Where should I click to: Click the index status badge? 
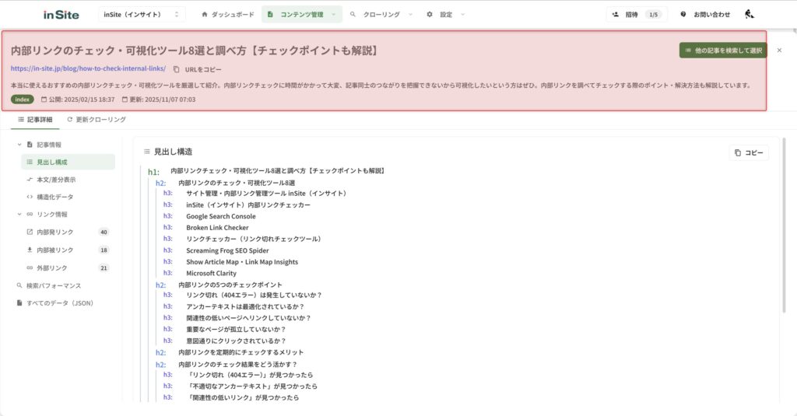23,100
